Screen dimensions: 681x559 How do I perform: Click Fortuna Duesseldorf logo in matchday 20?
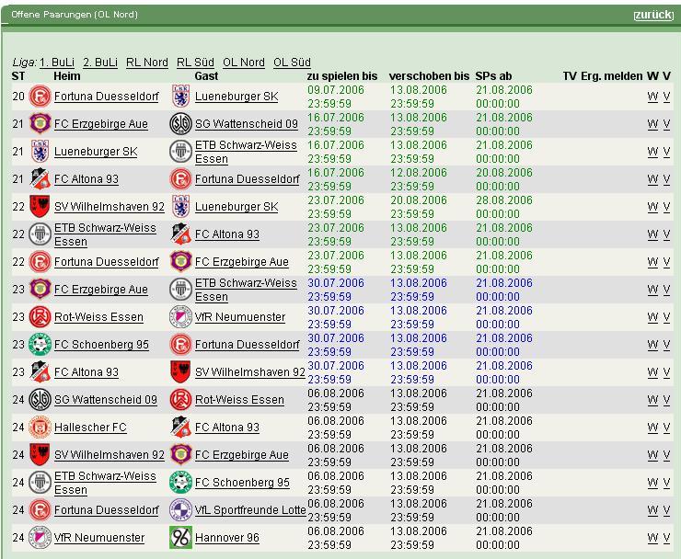click(x=40, y=97)
